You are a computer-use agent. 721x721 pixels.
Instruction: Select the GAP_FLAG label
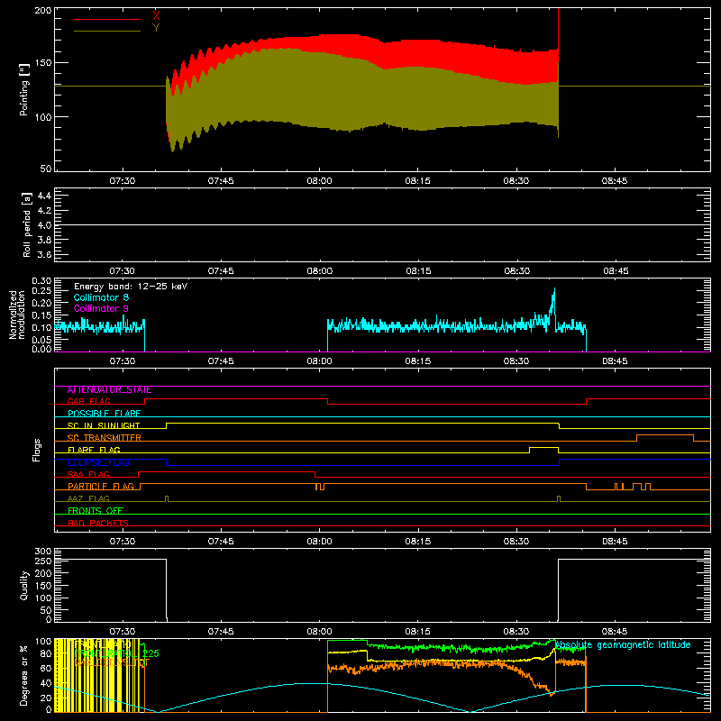[x=88, y=402]
